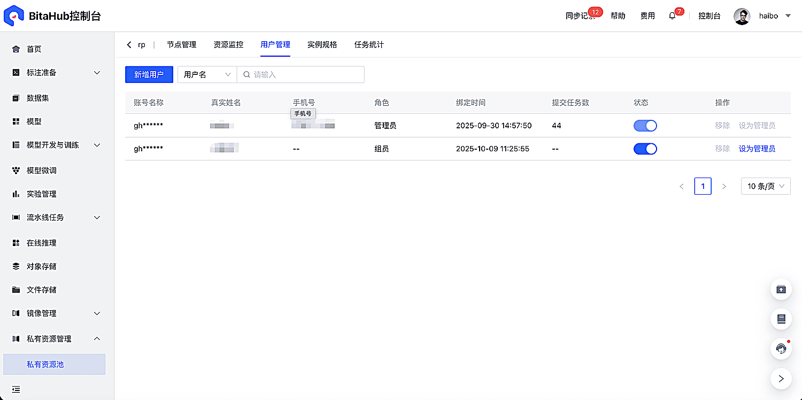802x400 pixels.
Task: Switch to the 资源监控 tab
Action: pyautogui.click(x=228, y=45)
